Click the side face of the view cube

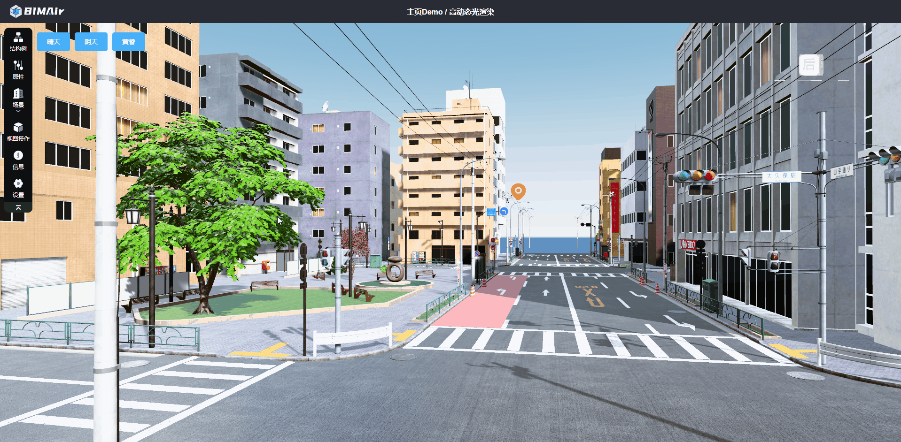(821, 65)
